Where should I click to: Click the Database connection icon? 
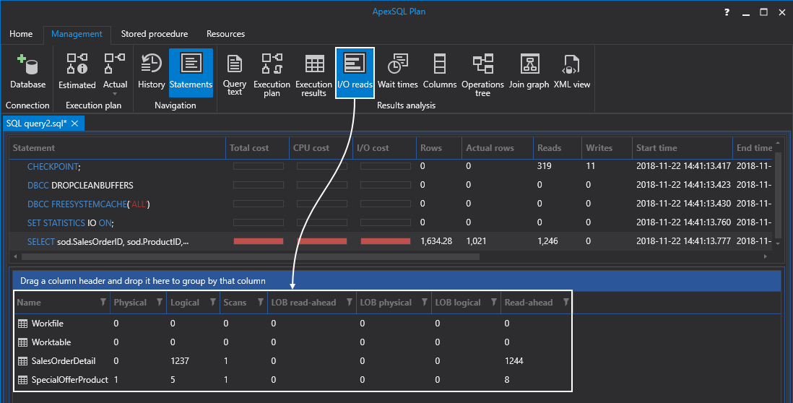point(27,72)
